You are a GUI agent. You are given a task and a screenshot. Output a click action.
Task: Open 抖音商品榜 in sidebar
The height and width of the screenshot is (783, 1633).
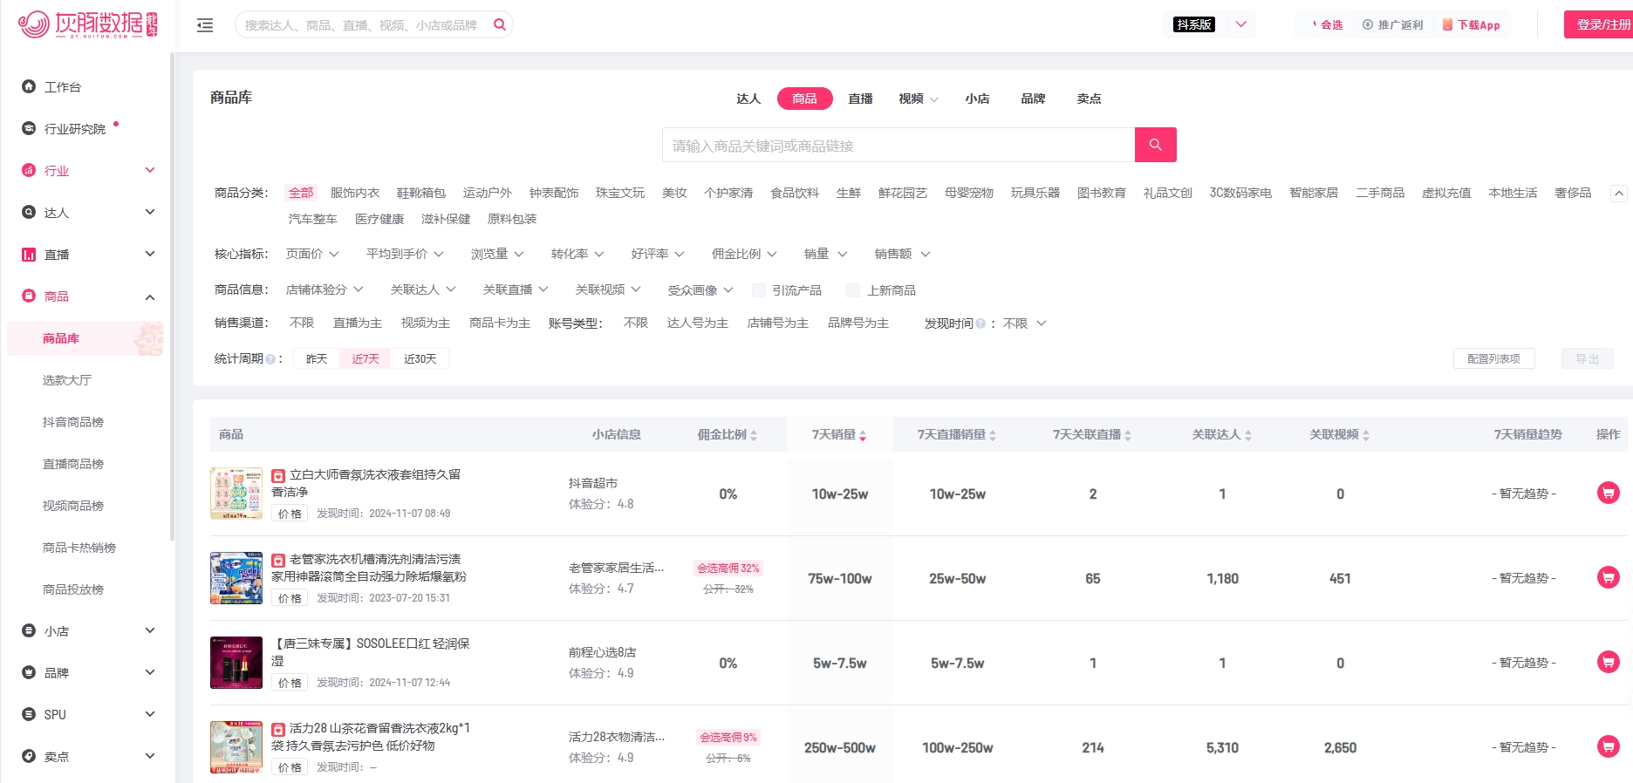(73, 422)
